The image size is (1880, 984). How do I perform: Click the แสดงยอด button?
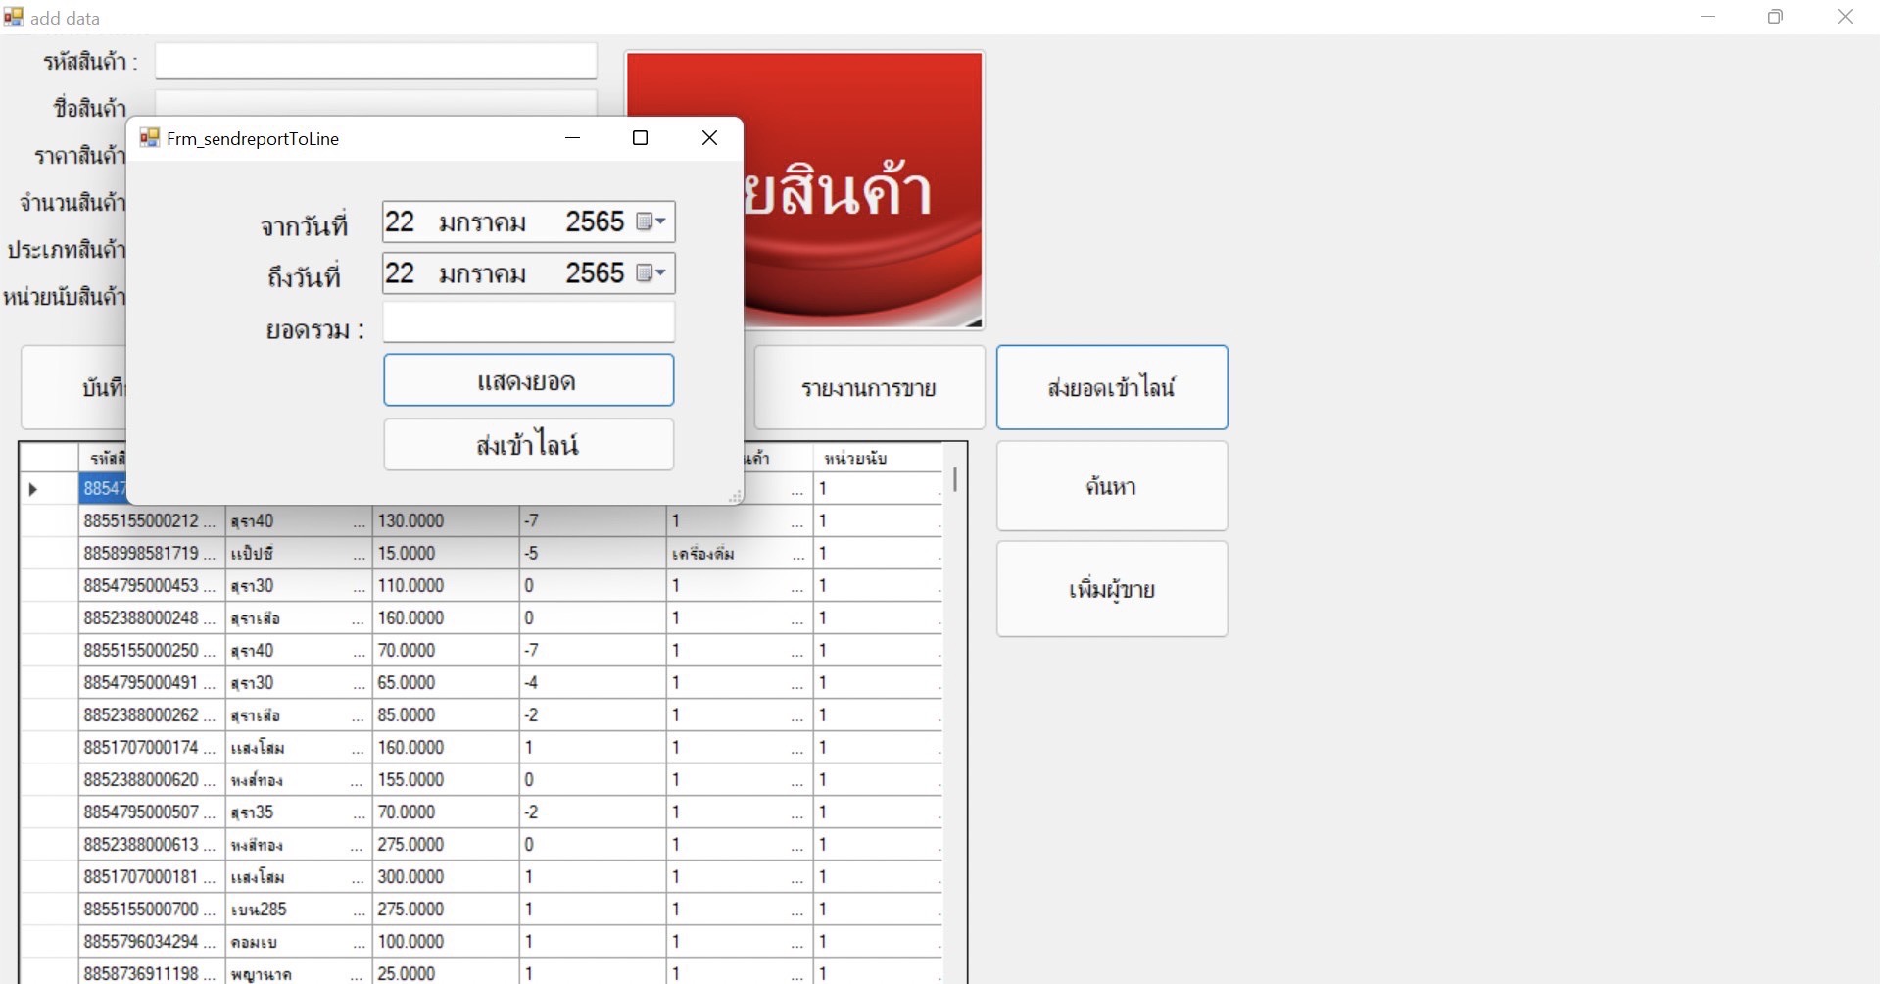(x=528, y=380)
